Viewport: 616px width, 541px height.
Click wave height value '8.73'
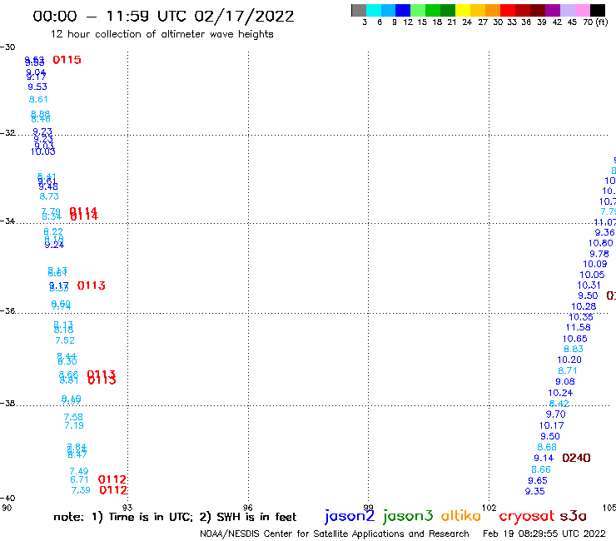click(x=49, y=196)
